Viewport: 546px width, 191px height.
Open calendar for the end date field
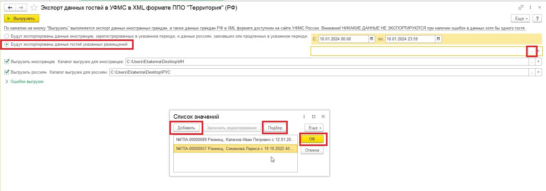438,39
